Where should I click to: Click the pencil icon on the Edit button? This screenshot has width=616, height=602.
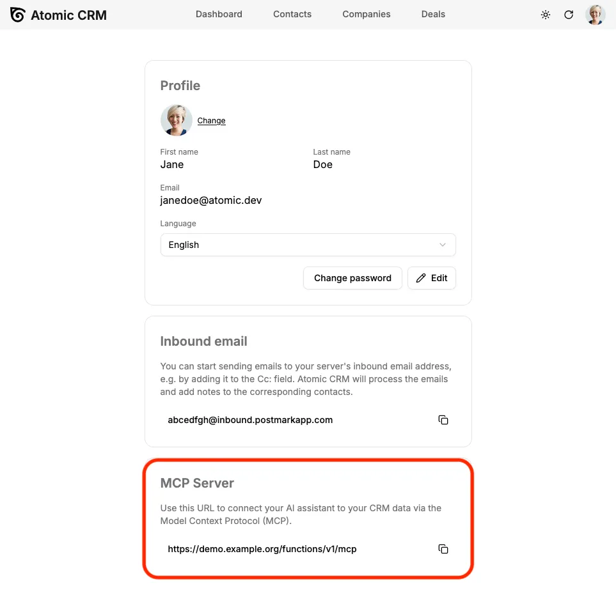coord(422,278)
